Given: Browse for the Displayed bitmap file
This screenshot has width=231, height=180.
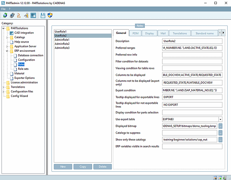Looking at the screenshot, I should pos(221,126).
